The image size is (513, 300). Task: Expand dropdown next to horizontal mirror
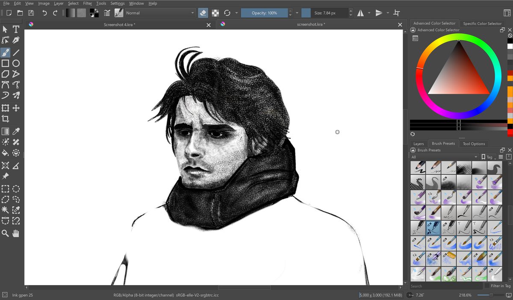click(369, 13)
